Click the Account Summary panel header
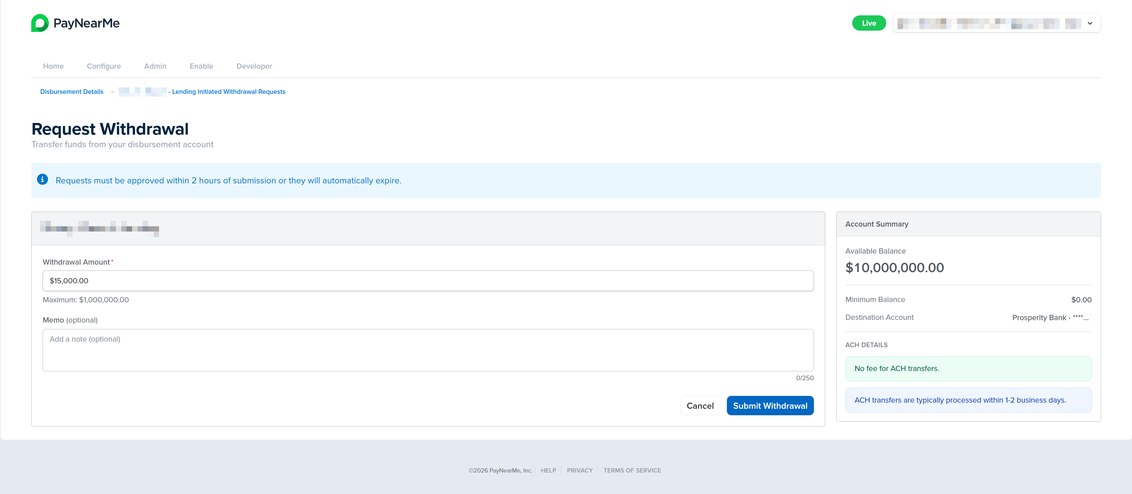1132x494 pixels. (x=968, y=224)
